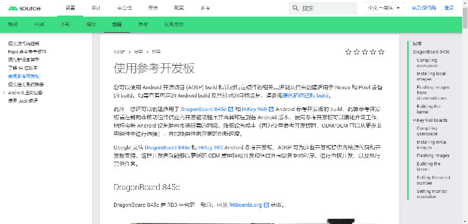Screen dimensions: 468x224
Task: Open Repo 命令参考资料 in the sidebar
Action: (x=27, y=51)
